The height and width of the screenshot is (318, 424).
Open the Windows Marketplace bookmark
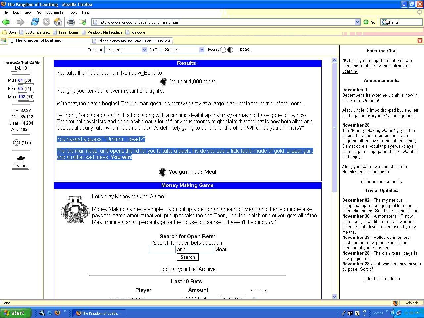pos(102,32)
